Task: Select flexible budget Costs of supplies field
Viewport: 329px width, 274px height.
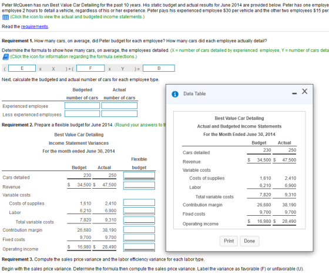Action: [139, 202]
